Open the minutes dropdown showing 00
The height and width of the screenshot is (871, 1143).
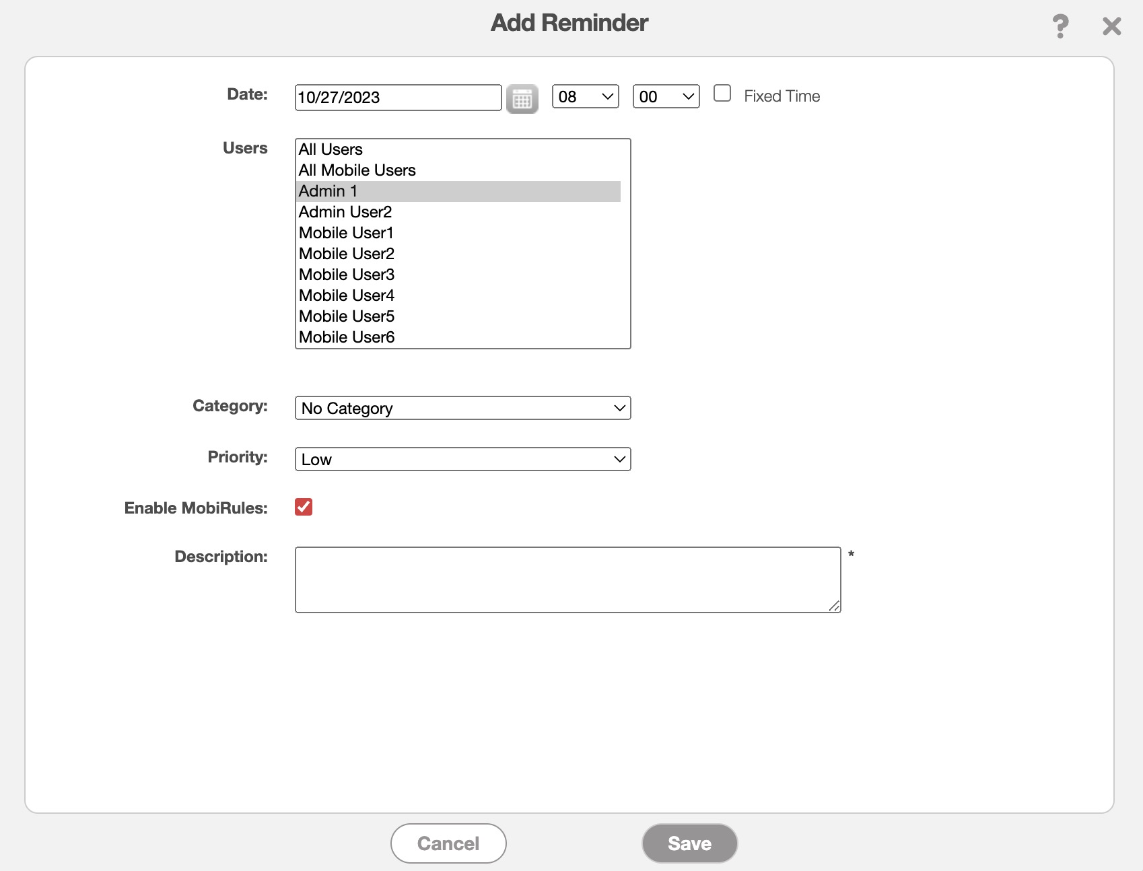tap(666, 96)
